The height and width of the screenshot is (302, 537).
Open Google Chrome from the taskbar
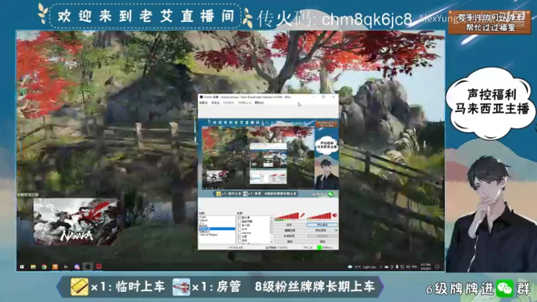click(x=44, y=266)
